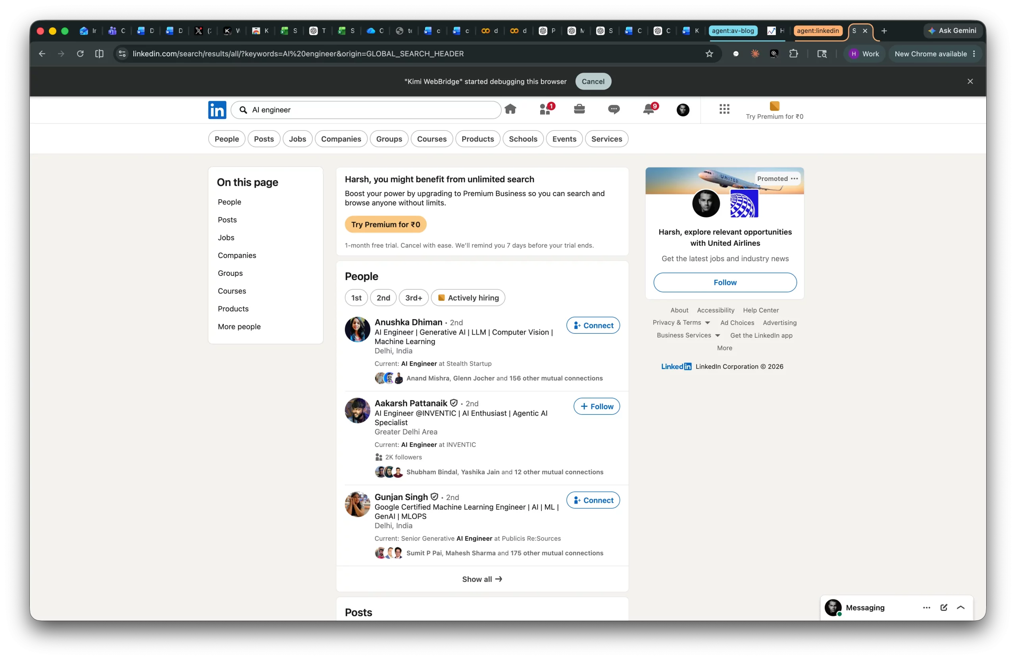This screenshot has width=1016, height=660.
Task: Open Anushka's mutual connections link
Action: [x=504, y=378]
